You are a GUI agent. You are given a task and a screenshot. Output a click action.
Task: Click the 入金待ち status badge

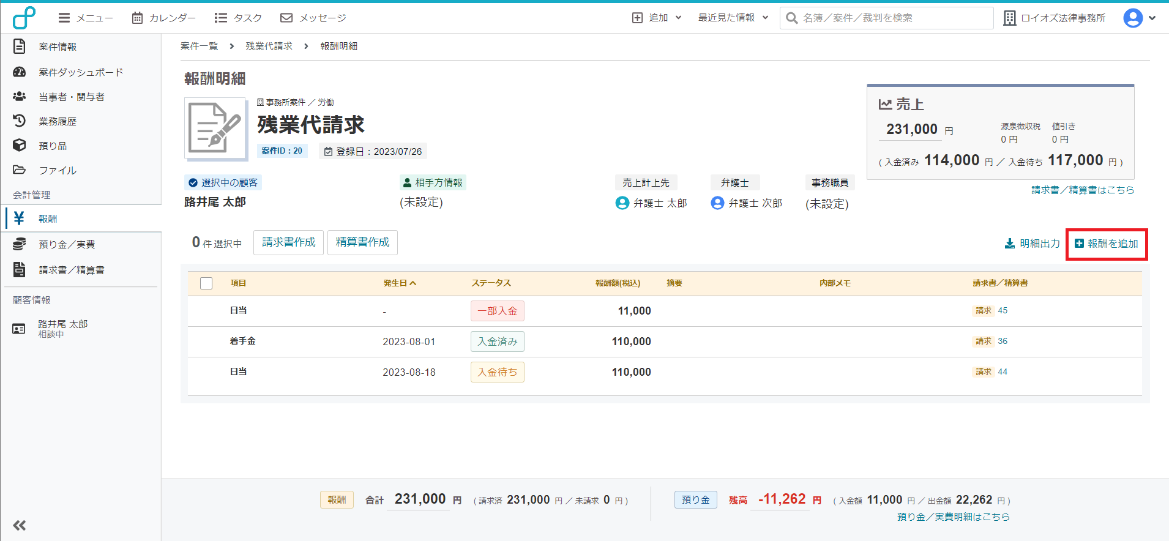click(x=498, y=372)
